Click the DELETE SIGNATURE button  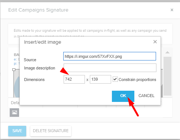[x=51, y=131]
